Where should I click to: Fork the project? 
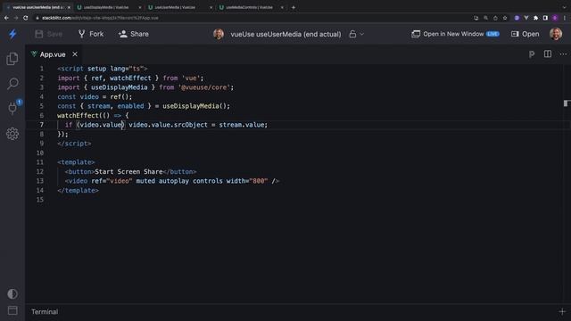[x=91, y=34]
